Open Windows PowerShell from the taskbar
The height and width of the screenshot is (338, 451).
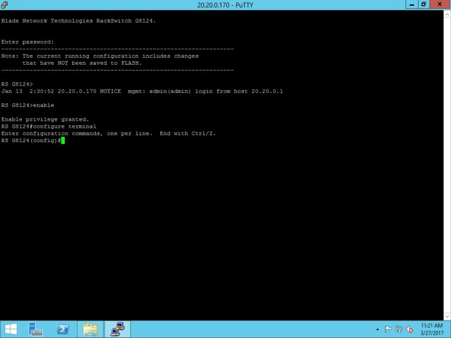(62, 329)
